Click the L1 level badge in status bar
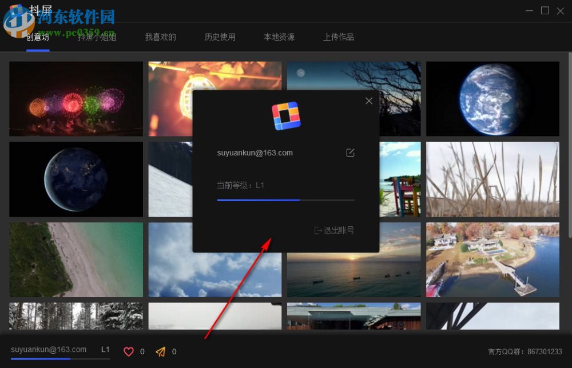Screen dimensions: 572x368 pos(105,349)
